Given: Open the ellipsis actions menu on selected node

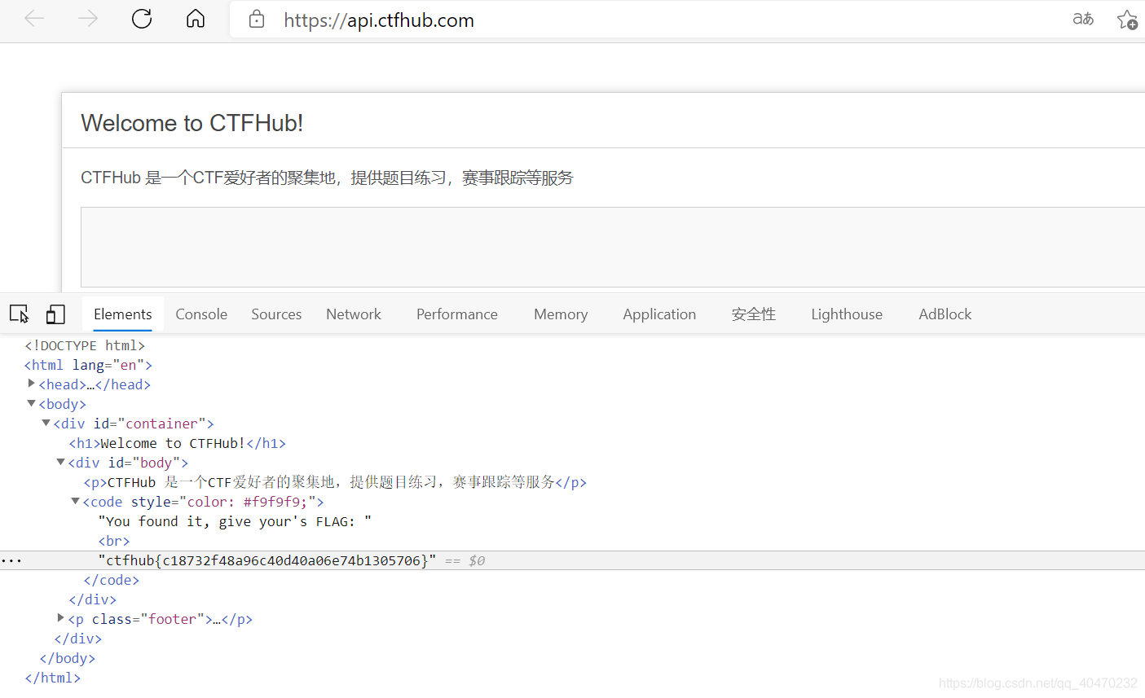Looking at the screenshot, I should [11, 560].
